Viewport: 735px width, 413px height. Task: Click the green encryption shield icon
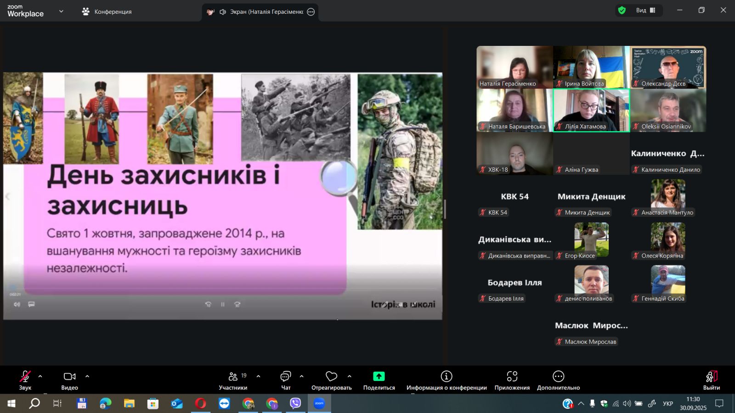(x=622, y=11)
